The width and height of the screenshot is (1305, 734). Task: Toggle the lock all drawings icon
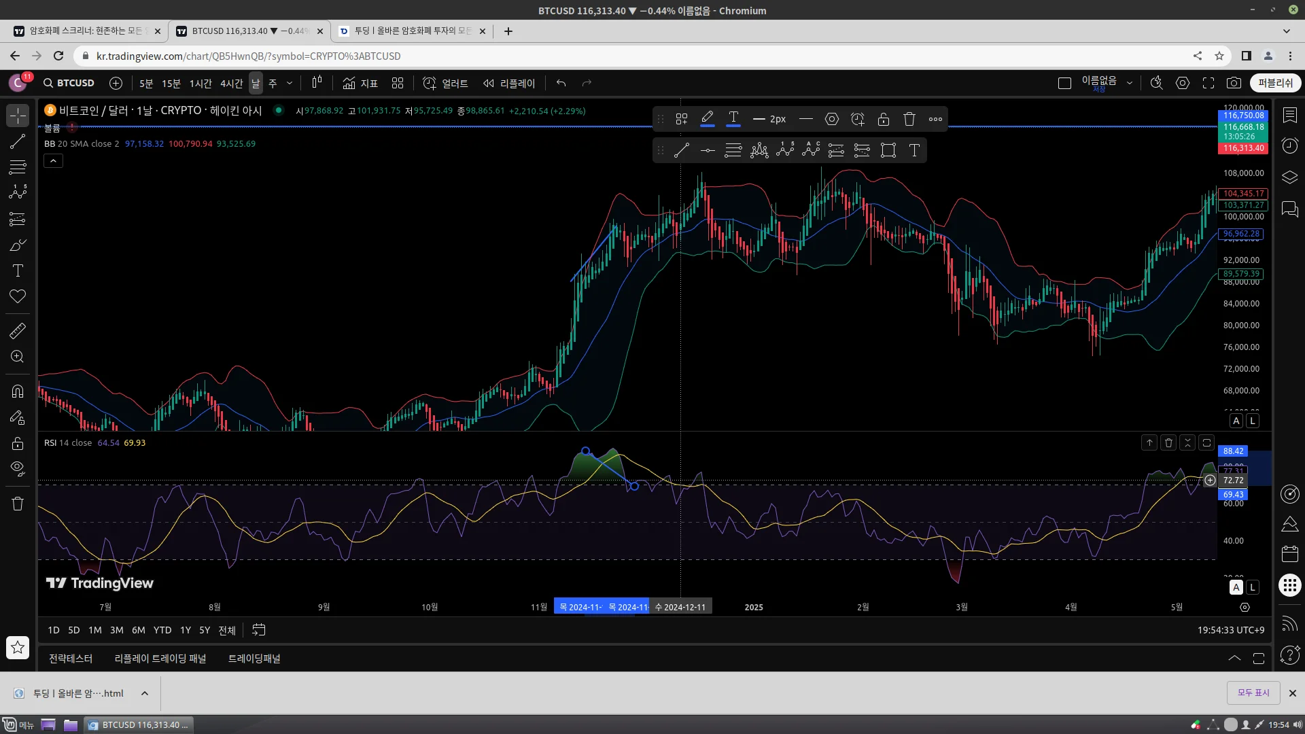tap(18, 443)
